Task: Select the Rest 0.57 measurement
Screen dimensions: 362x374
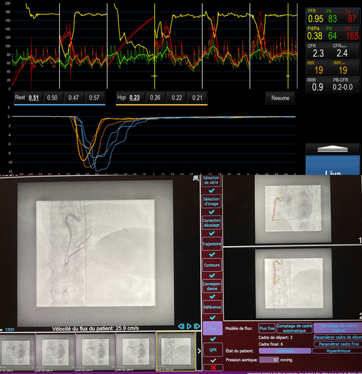Action: (x=94, y=98)
